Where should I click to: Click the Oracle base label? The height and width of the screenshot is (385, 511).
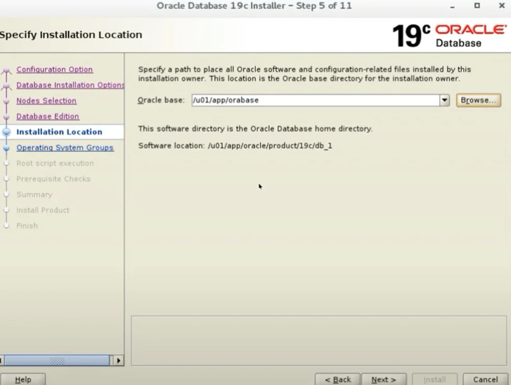[161, 100]
